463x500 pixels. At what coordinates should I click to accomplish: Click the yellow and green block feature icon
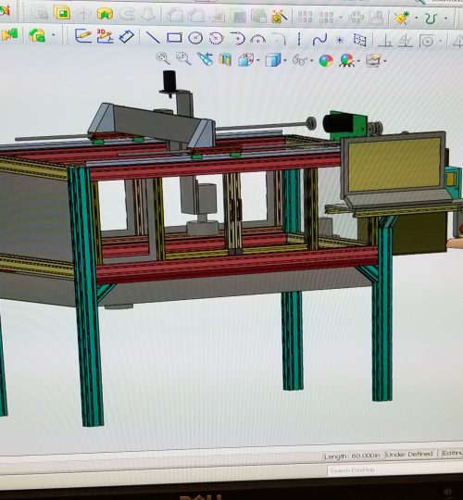pyautogui.click(x=105, y=14)
